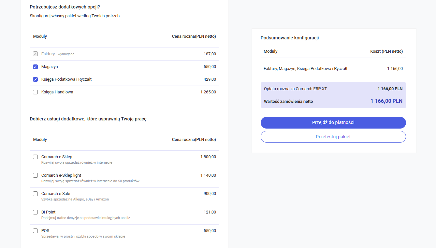The image size is (436, 248).
Task: Click the Koszt (PLN netto) column header
Action: click(x=386, y=51)
